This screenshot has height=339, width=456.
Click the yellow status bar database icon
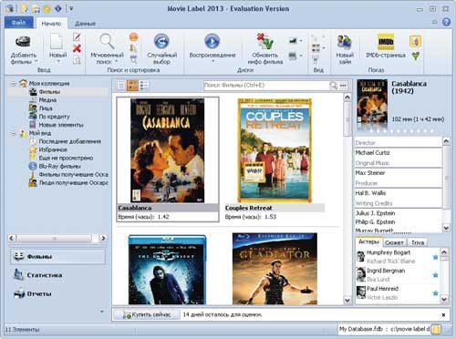436,329
